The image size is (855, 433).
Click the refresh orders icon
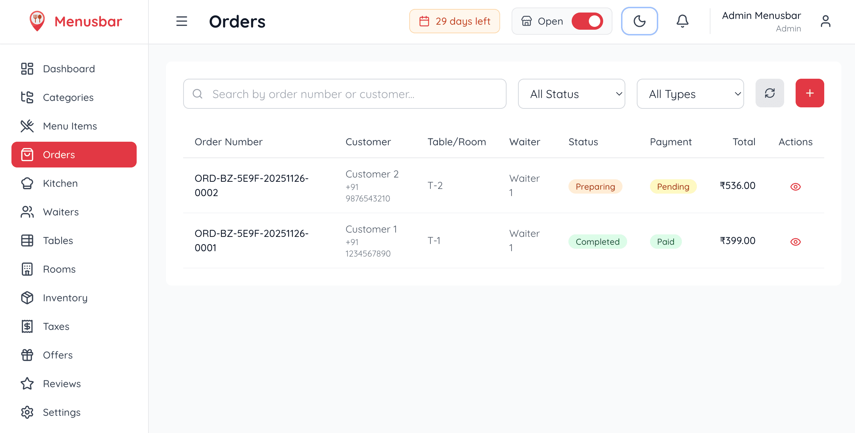click(770, 93)
